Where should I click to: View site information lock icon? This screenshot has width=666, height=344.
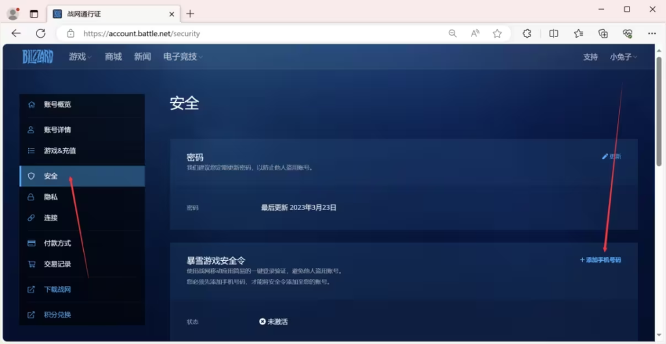tap(71, 34)
